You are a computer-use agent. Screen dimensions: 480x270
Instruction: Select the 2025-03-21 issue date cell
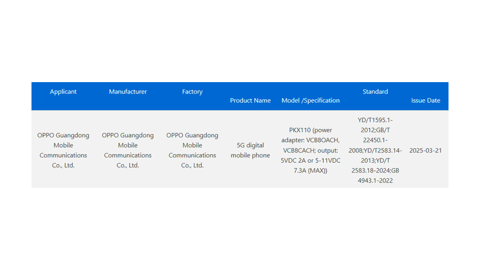pos(426,151)
